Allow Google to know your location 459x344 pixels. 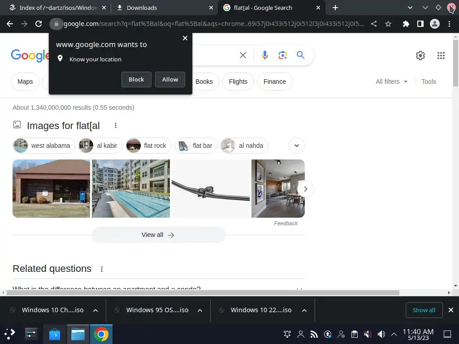tap(170, 80)
